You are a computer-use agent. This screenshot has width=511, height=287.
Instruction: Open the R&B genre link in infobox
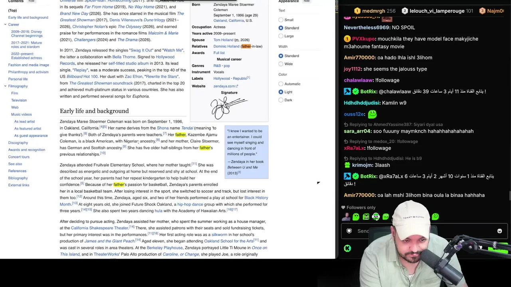(x=217, y=66)
